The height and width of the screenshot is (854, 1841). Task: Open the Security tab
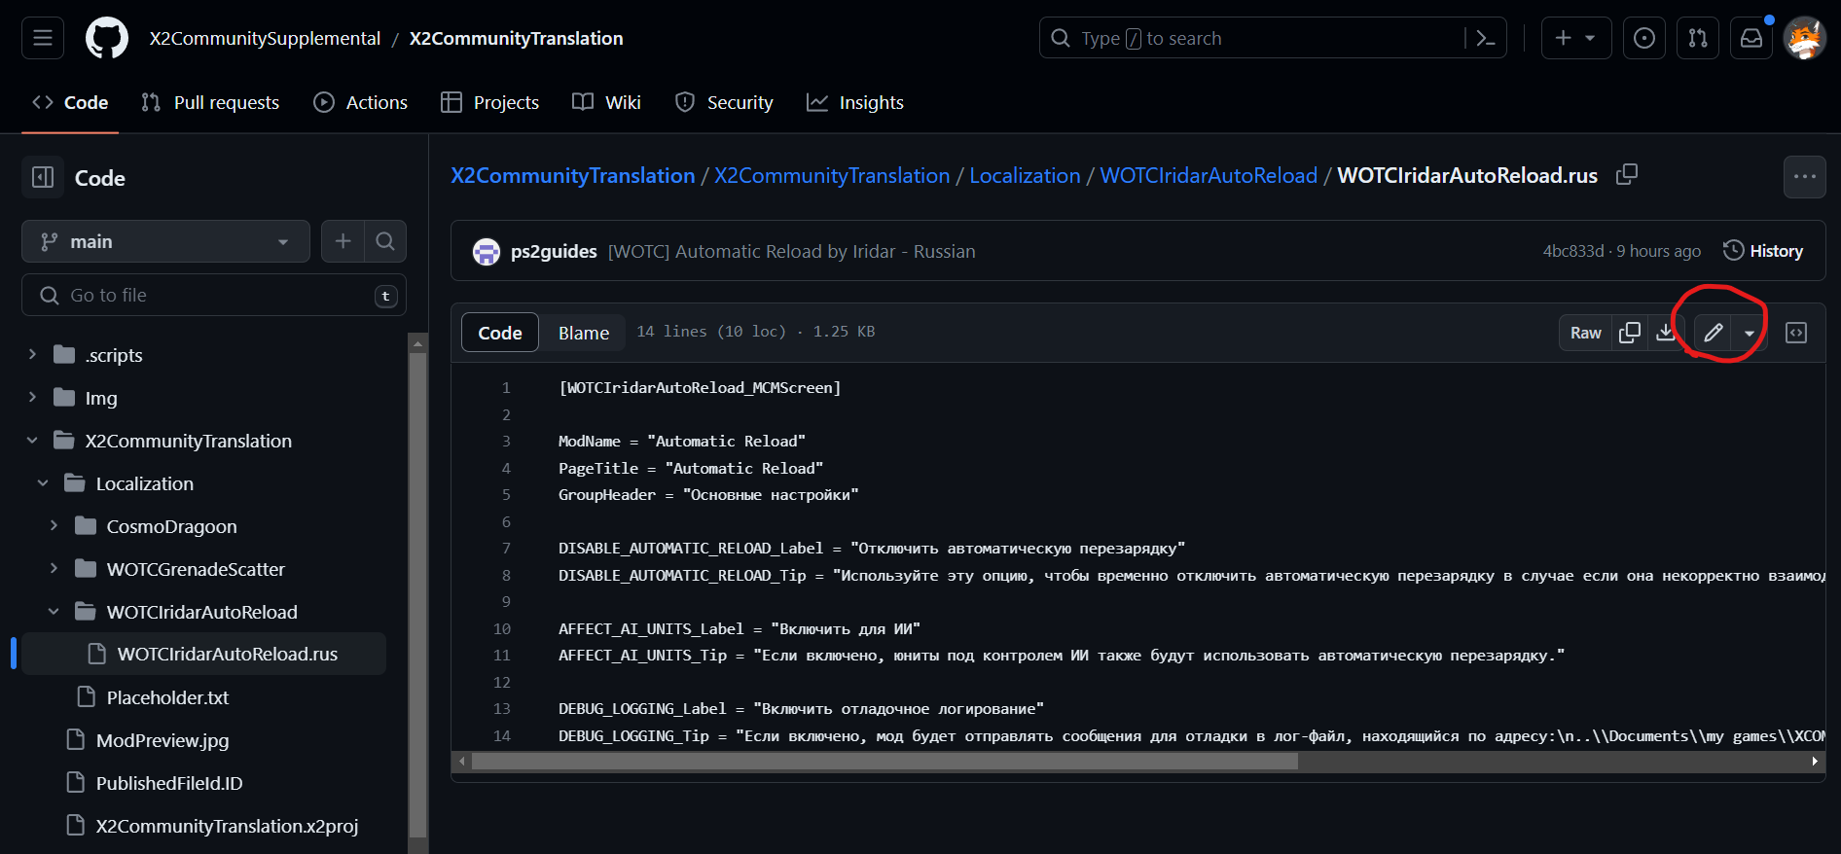(x=725, y=102)
